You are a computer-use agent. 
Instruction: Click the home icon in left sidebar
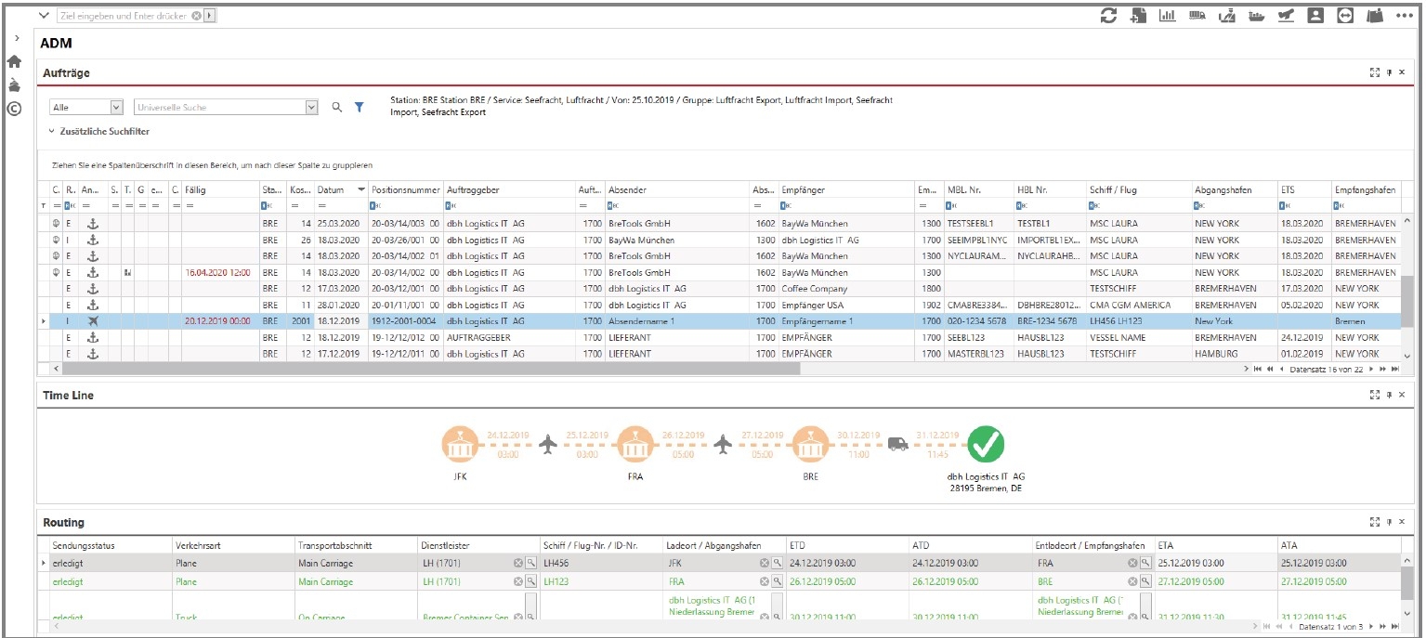[x=14, y=62]
